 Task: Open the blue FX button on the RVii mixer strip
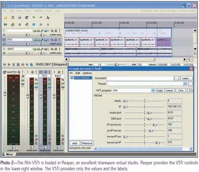[49, 87]
